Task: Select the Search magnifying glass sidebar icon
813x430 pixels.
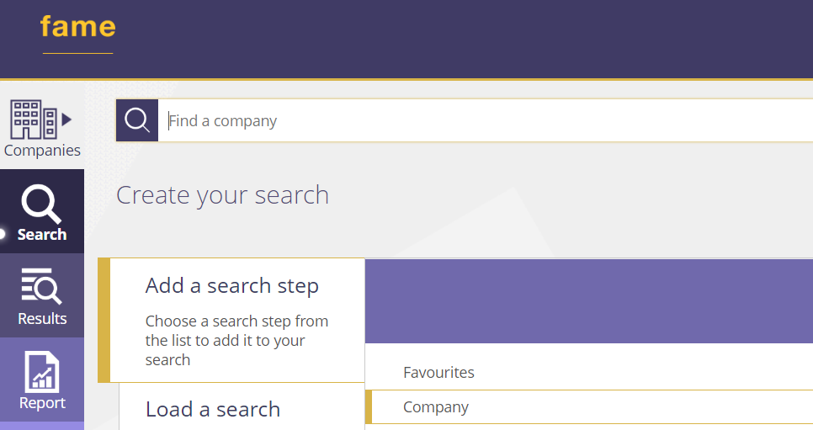Action: tap(41, 204)
